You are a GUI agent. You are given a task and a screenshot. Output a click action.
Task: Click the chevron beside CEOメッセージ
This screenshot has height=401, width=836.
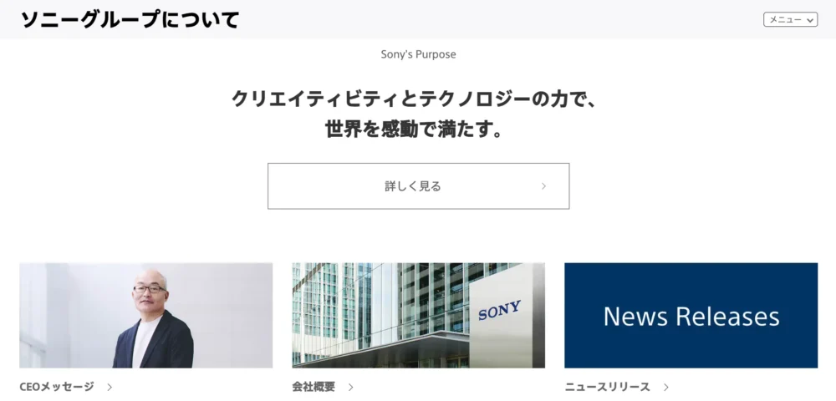point(110,387)
